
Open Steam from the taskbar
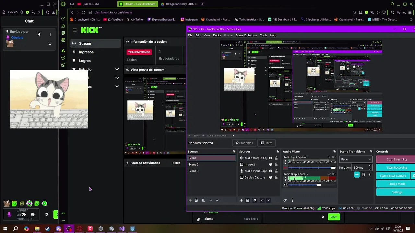(48, 229)
